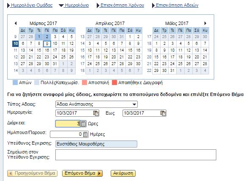Select 1 May 2017 in calendar
The width and height of the screenshot is (248, 181).
click(156, 44)
